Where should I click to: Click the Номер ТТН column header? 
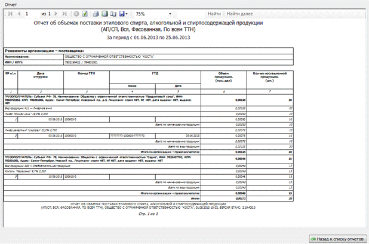[87, 80]
